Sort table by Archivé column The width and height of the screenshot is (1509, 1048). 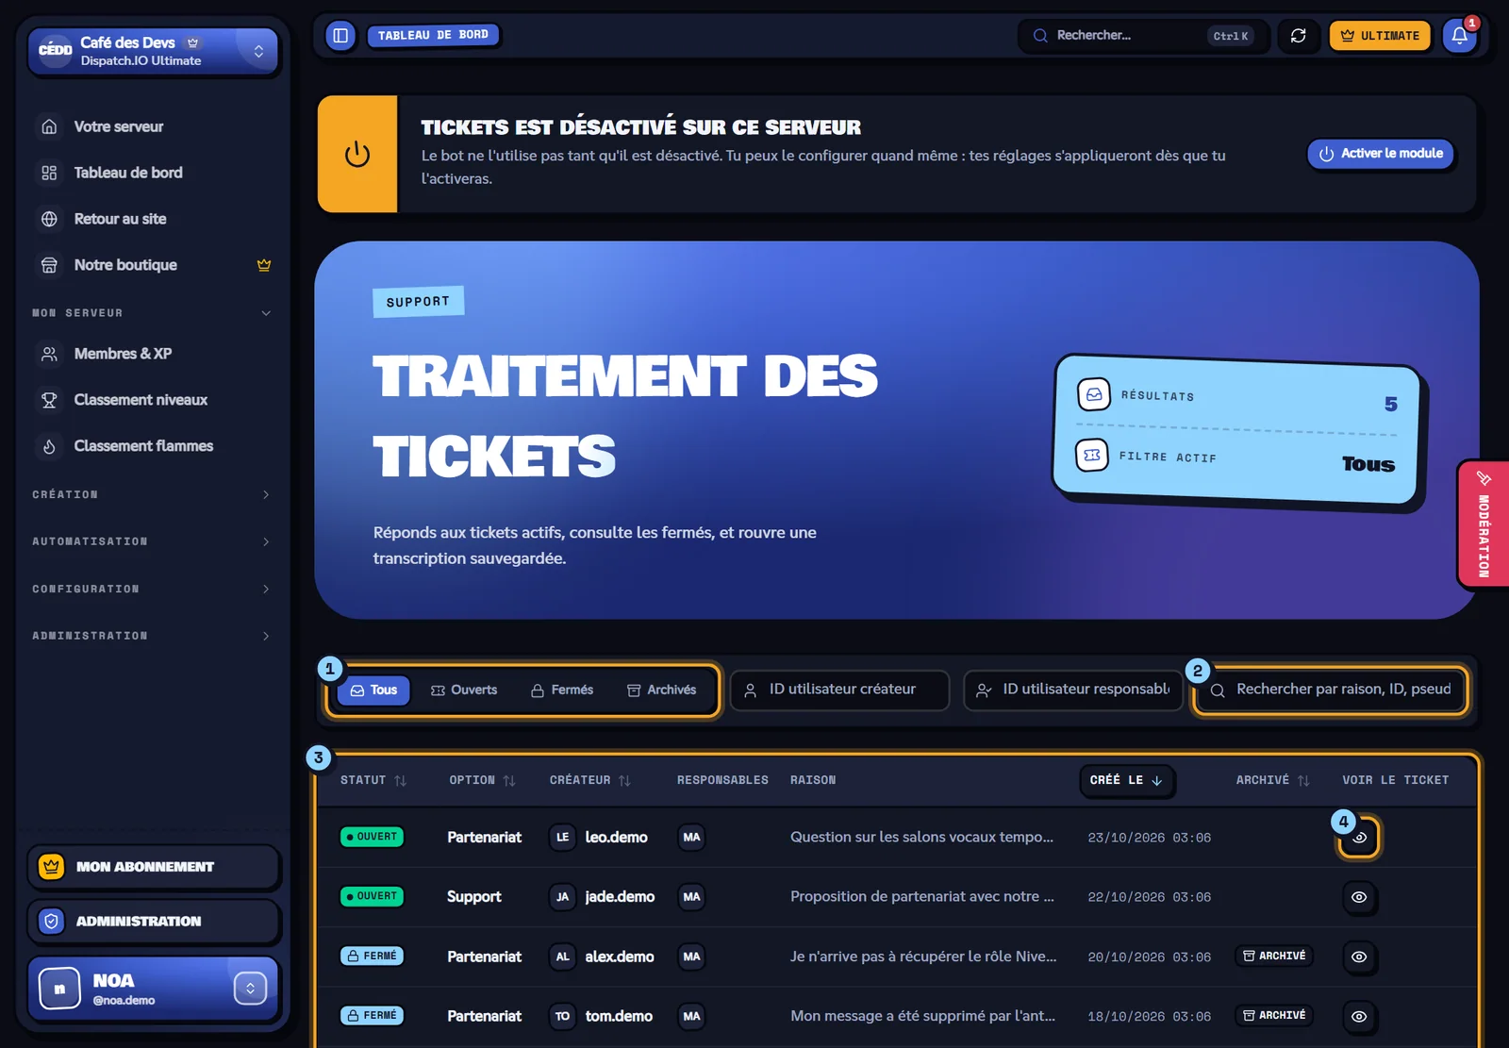point(1273,780)
